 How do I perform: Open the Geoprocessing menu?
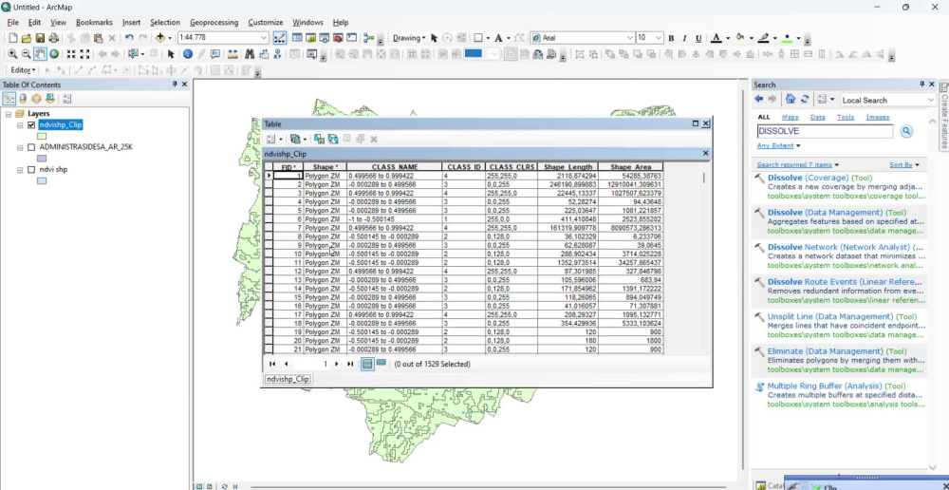[214, 23]
